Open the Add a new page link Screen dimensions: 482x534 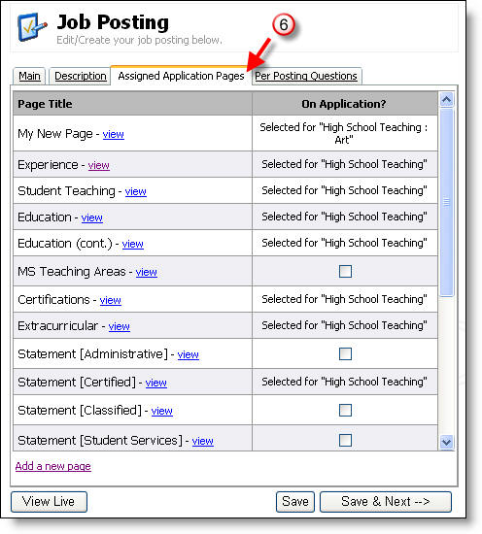(53, 466)
